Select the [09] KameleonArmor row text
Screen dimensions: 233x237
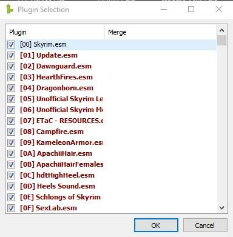coord(62,142)
